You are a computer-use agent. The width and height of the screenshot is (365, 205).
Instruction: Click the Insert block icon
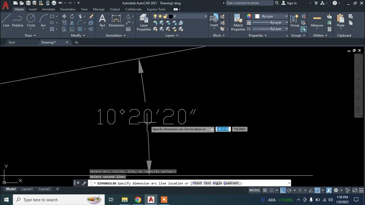coord(214,20)
